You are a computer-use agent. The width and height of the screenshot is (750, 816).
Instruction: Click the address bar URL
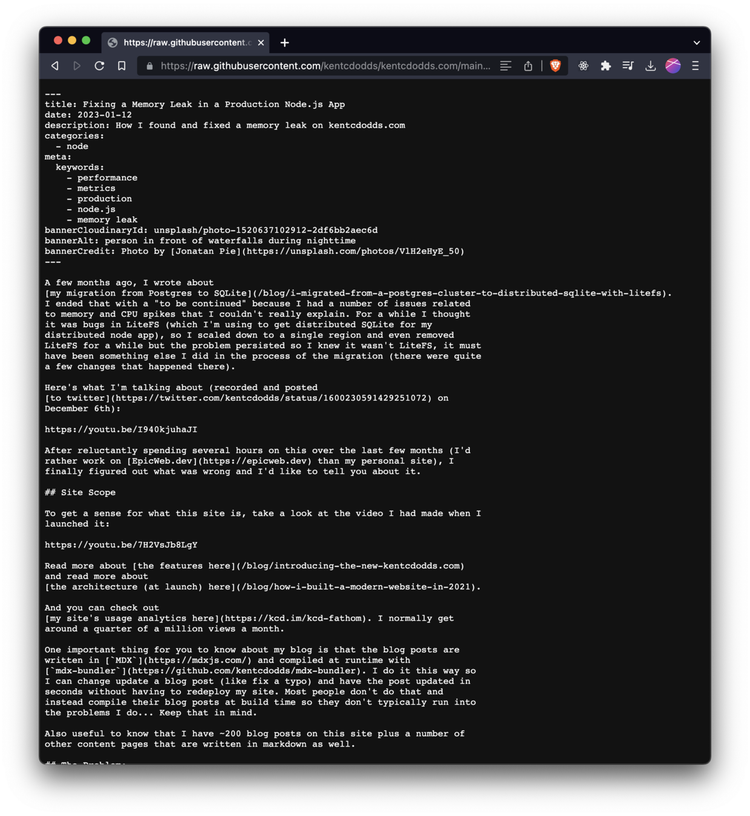(x=325, y=66)
